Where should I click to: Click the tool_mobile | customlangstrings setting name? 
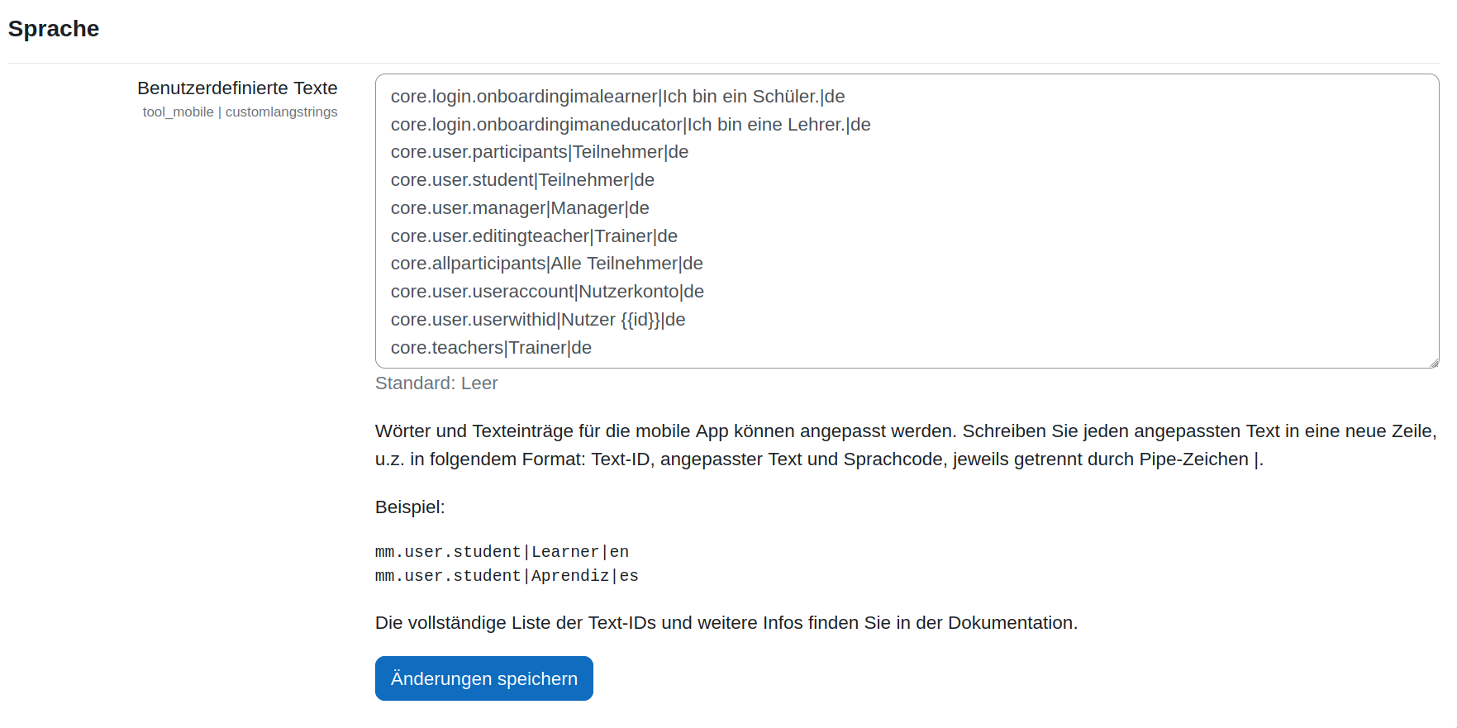[x=240, y=112]
